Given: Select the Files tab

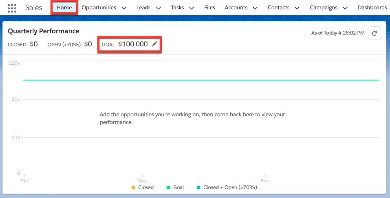Looking at the screenshot, I should pyautogui.click(x=210, y=7).
